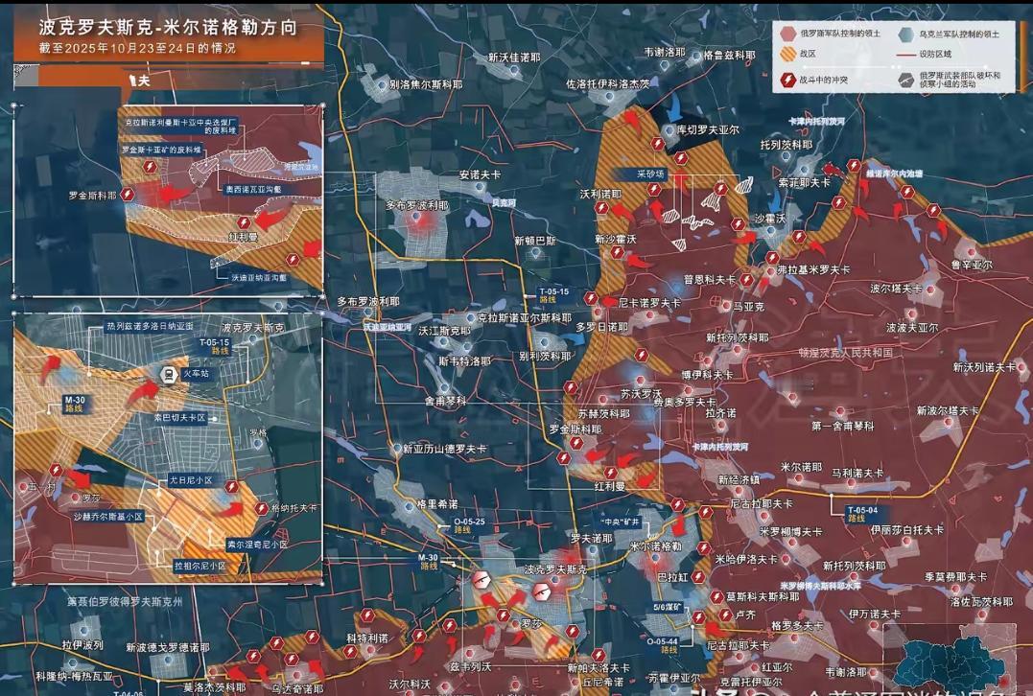Click the clash icon beside 格纳托夫卡
Viewport: 1033px width, 696px height.
[x=260, y=509]
